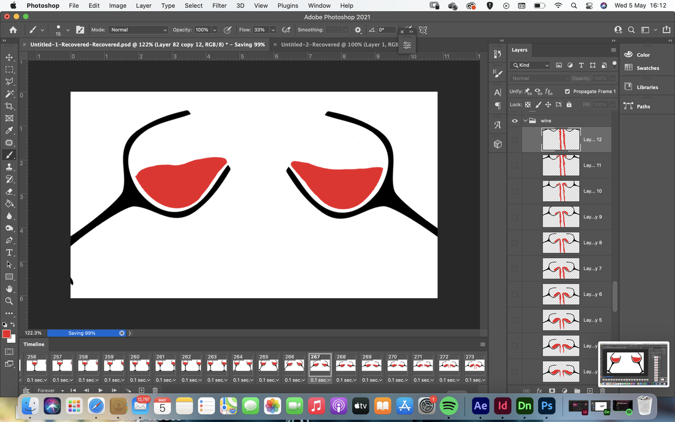Play the timeline animation

[100, 391]
